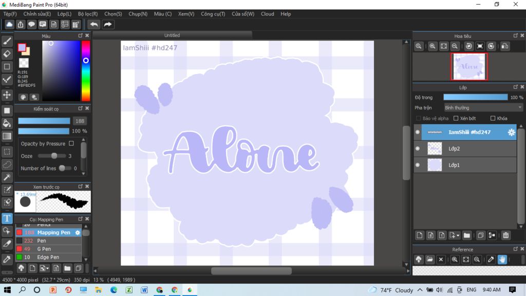The image size is (526, 296).
Task: Select the Gradient tool
Action: 7,136
